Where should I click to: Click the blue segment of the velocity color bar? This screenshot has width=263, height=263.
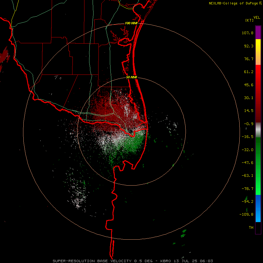258,208
